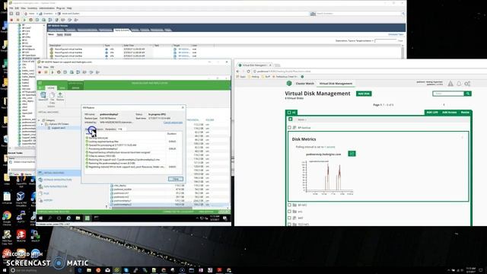Screen dimensions: 487x274
Task: Click the Close button in VM Restore dialog
Action: tap(176, 179)
